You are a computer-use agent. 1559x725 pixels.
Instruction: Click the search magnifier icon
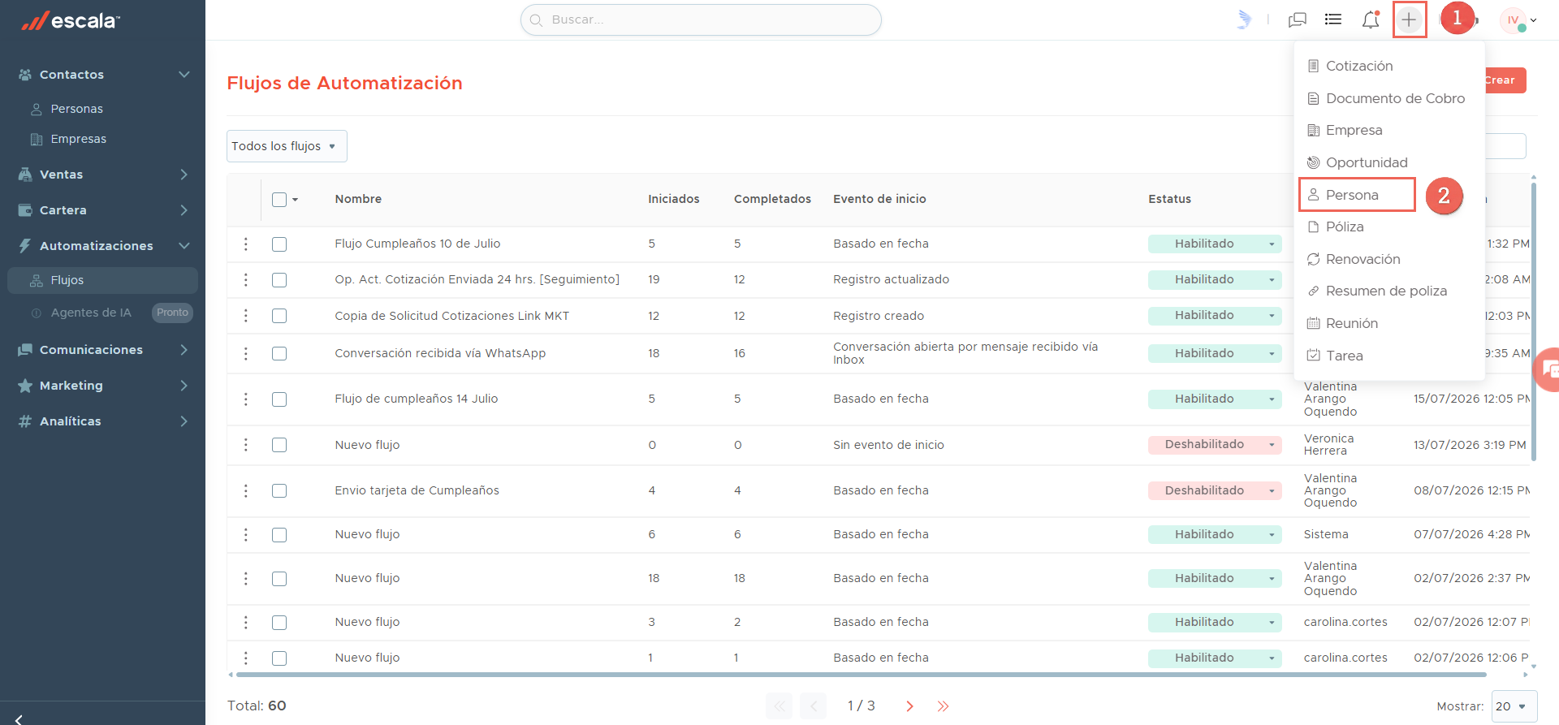[x=536, y=19]
